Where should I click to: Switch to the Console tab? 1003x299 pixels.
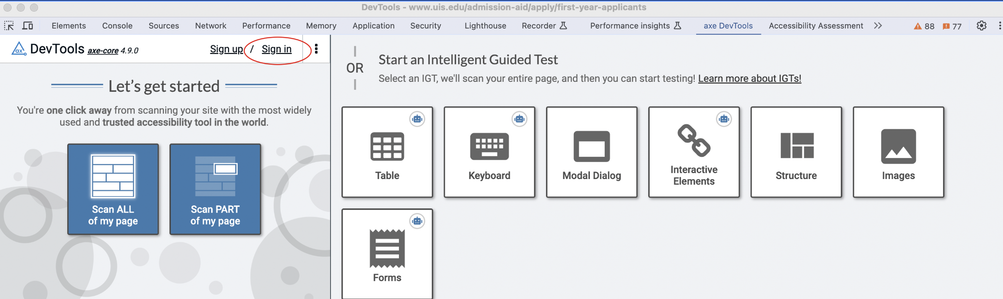coord(117,26)
